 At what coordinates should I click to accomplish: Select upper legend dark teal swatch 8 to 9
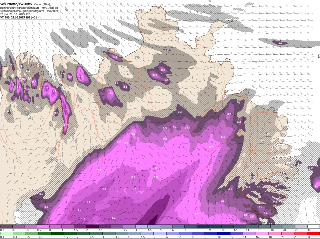point(203,227)
